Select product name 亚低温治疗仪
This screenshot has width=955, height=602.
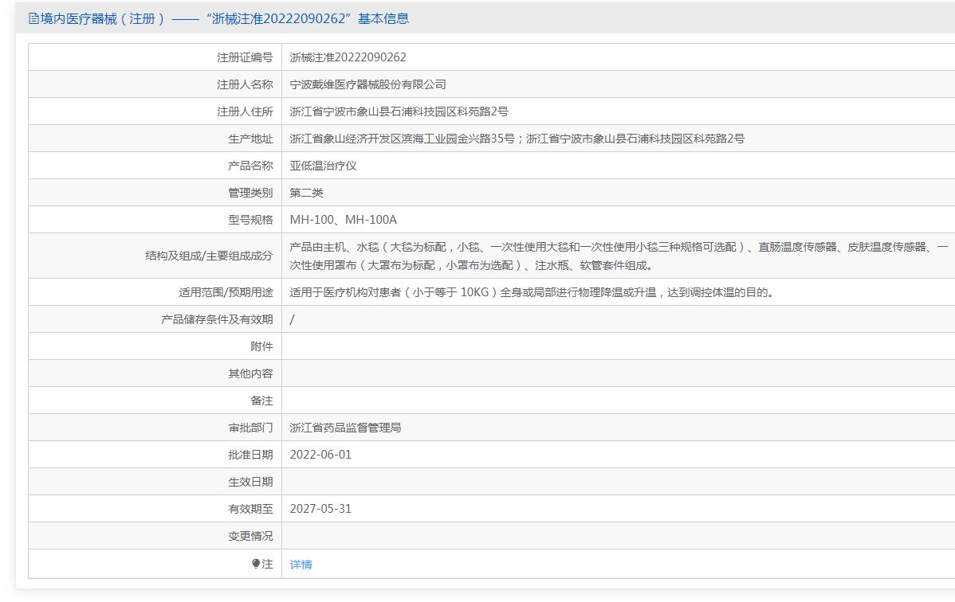(x=324, y=166)
